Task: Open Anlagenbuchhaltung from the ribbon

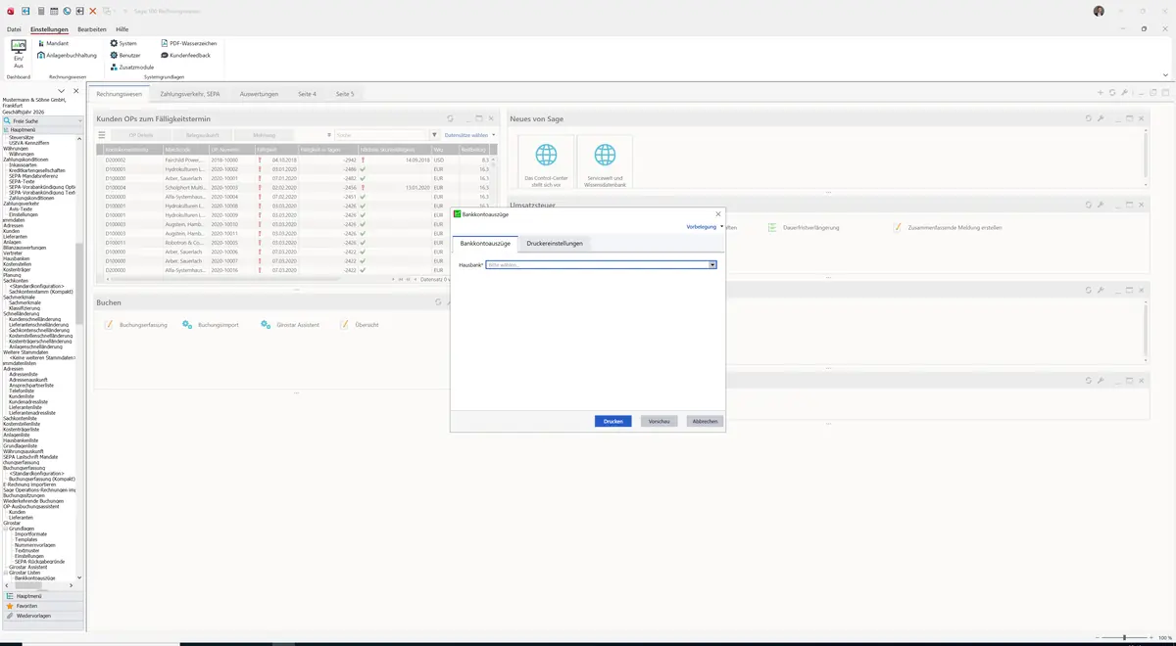Action: tap(67, 55)
